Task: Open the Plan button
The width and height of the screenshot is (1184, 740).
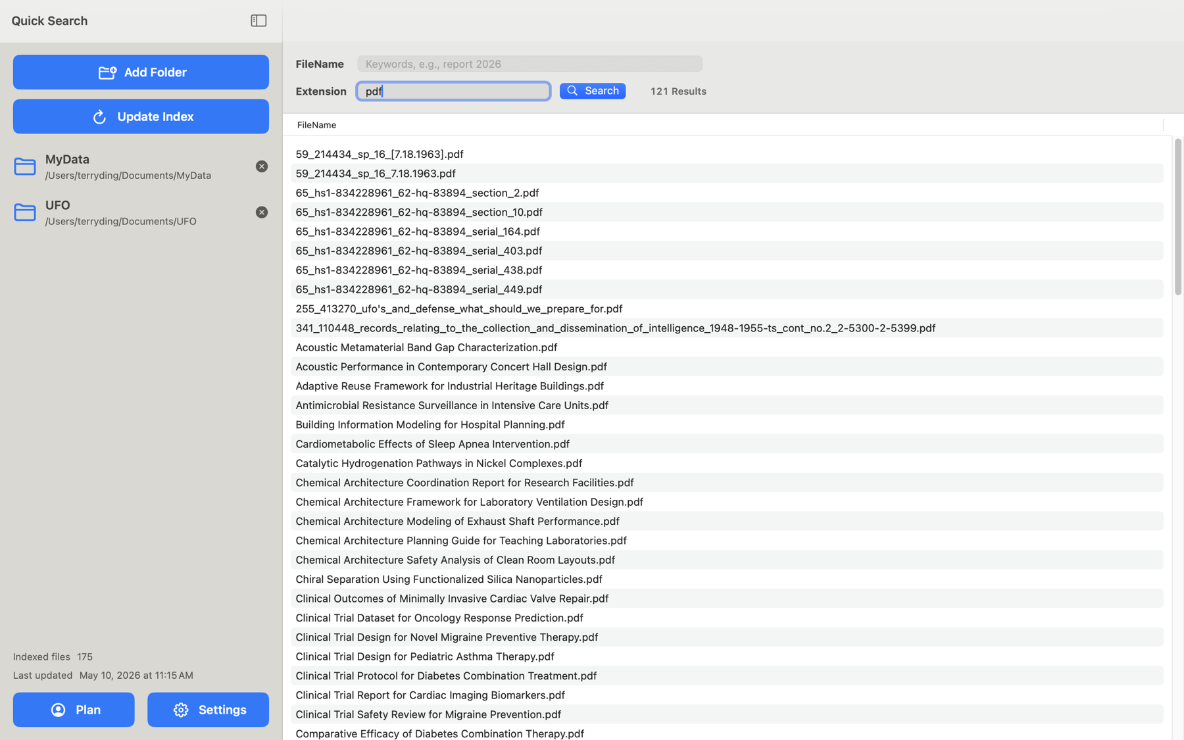Action: coord(74,710)
